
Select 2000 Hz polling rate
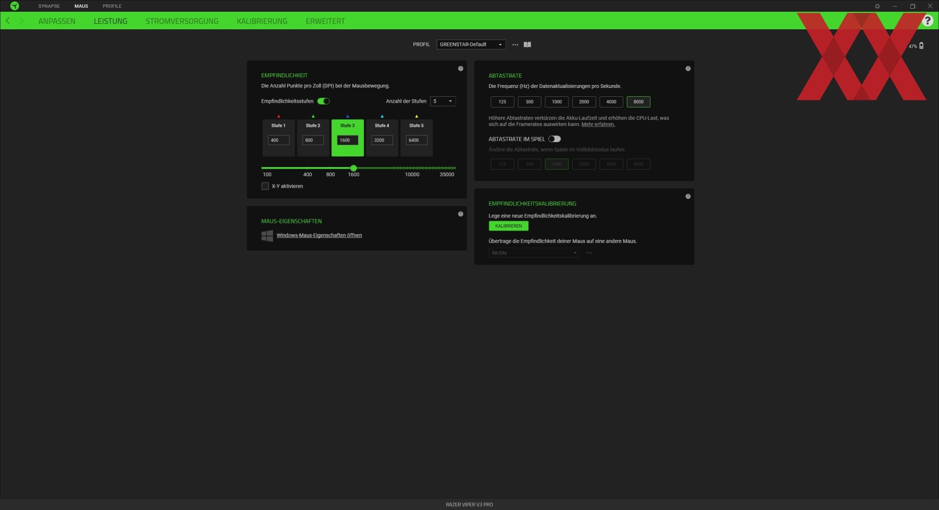point(584,102)
